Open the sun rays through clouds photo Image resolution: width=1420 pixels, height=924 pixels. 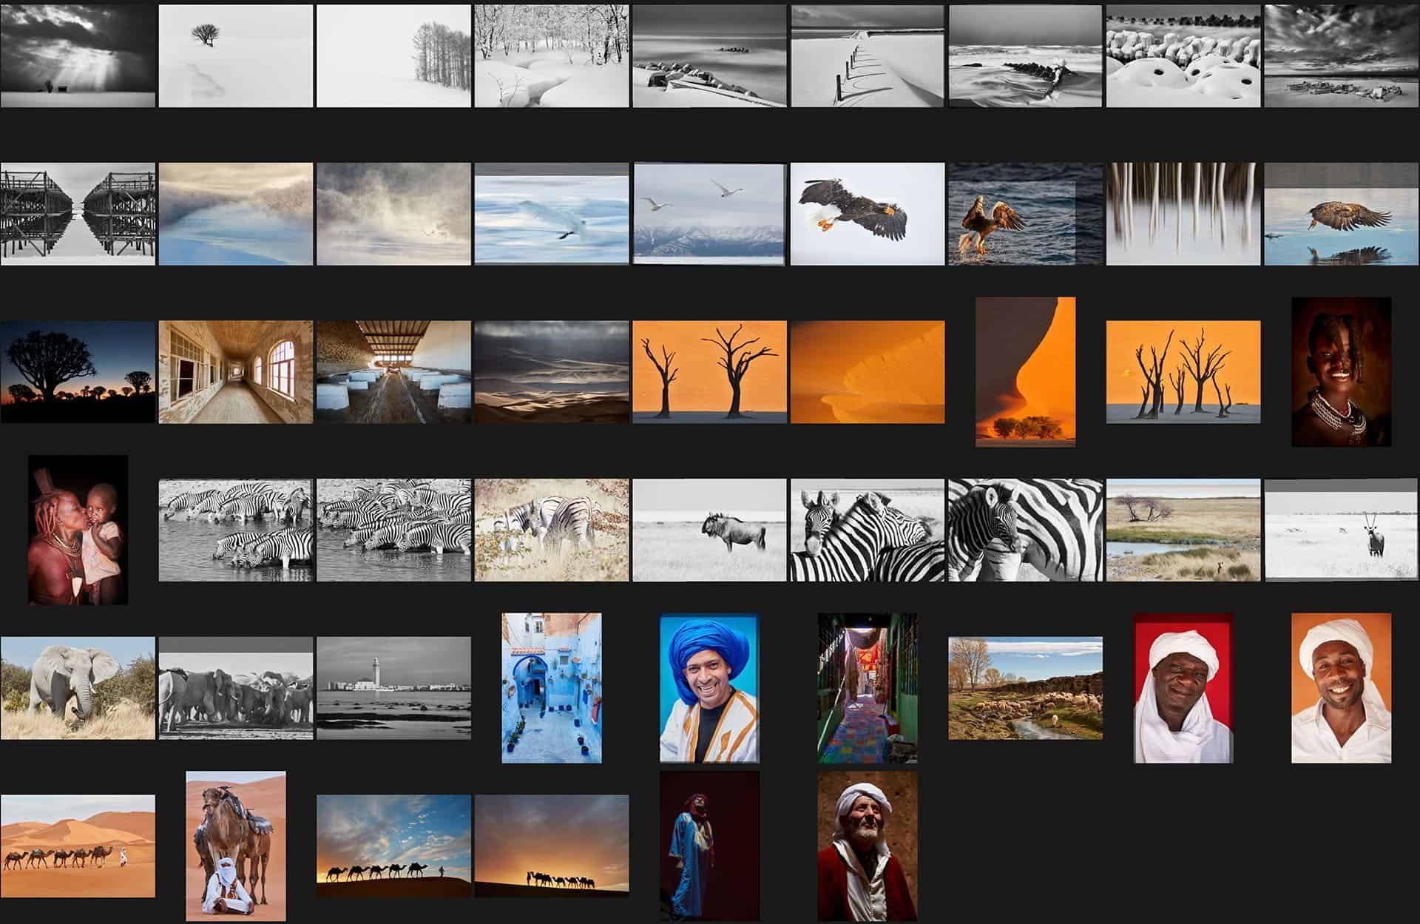click(78, 57)
